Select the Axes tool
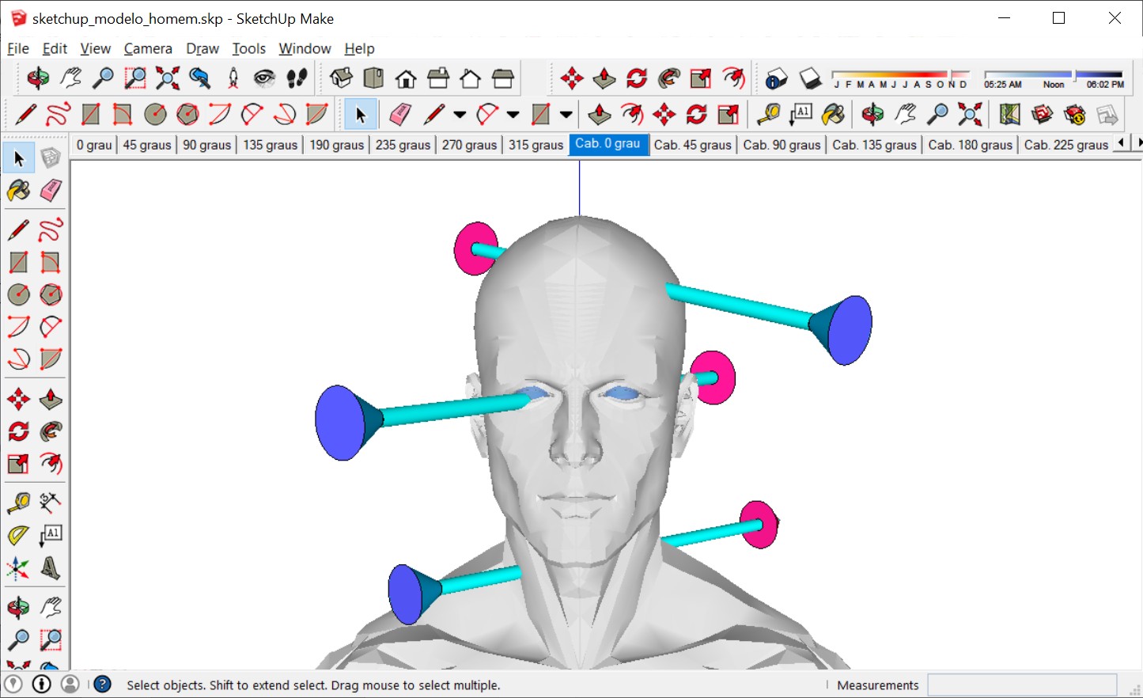 coord(18,567)
